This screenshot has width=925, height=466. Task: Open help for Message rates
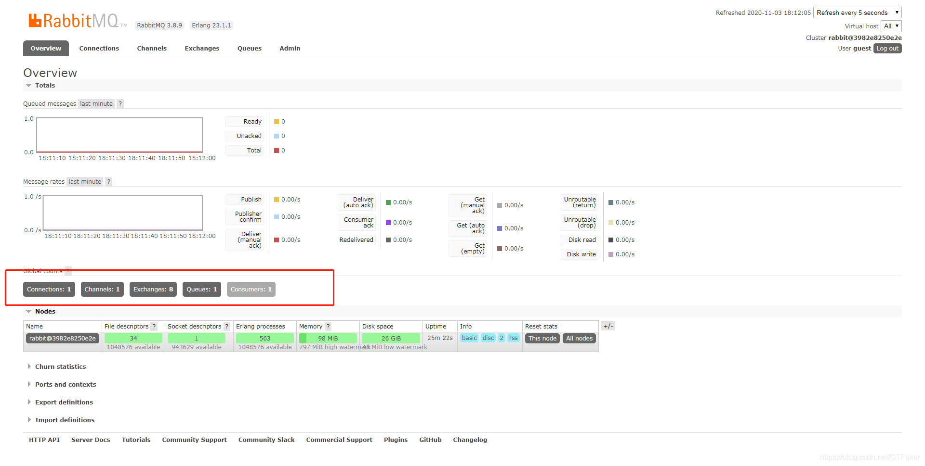tap(109, 181)
